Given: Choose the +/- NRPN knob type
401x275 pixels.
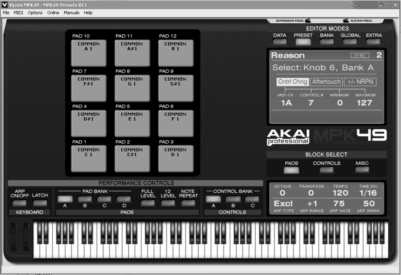Looking at the screenshot, I should point(360,82).
